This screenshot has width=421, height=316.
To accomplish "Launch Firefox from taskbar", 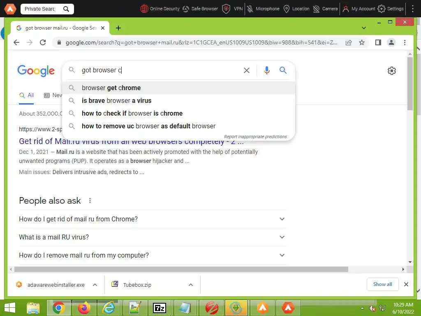I will coord(84,308).
